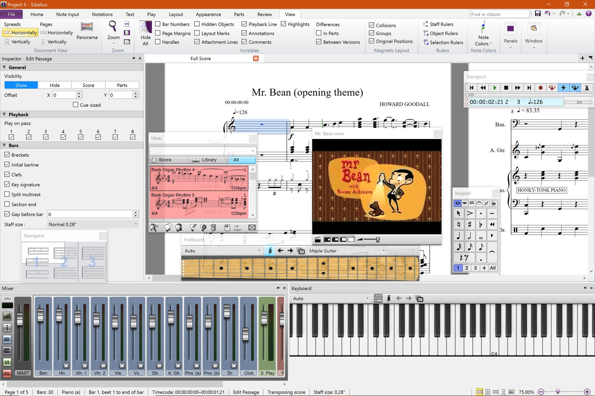Click the Transport rewind button
Screen dimensions: 595x396
(483, 88)
